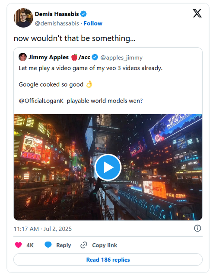
Task: Click Demis Hassabis profile avatar
Action: coord(23,18)
